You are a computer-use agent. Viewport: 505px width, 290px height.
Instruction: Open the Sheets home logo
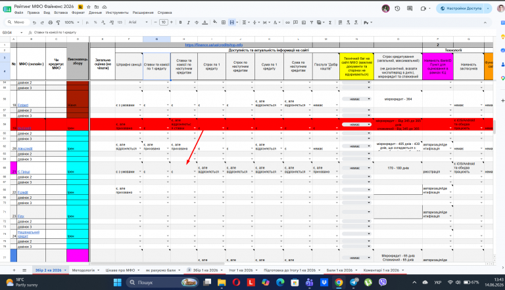pyautogui.click(x=7, y=9)
